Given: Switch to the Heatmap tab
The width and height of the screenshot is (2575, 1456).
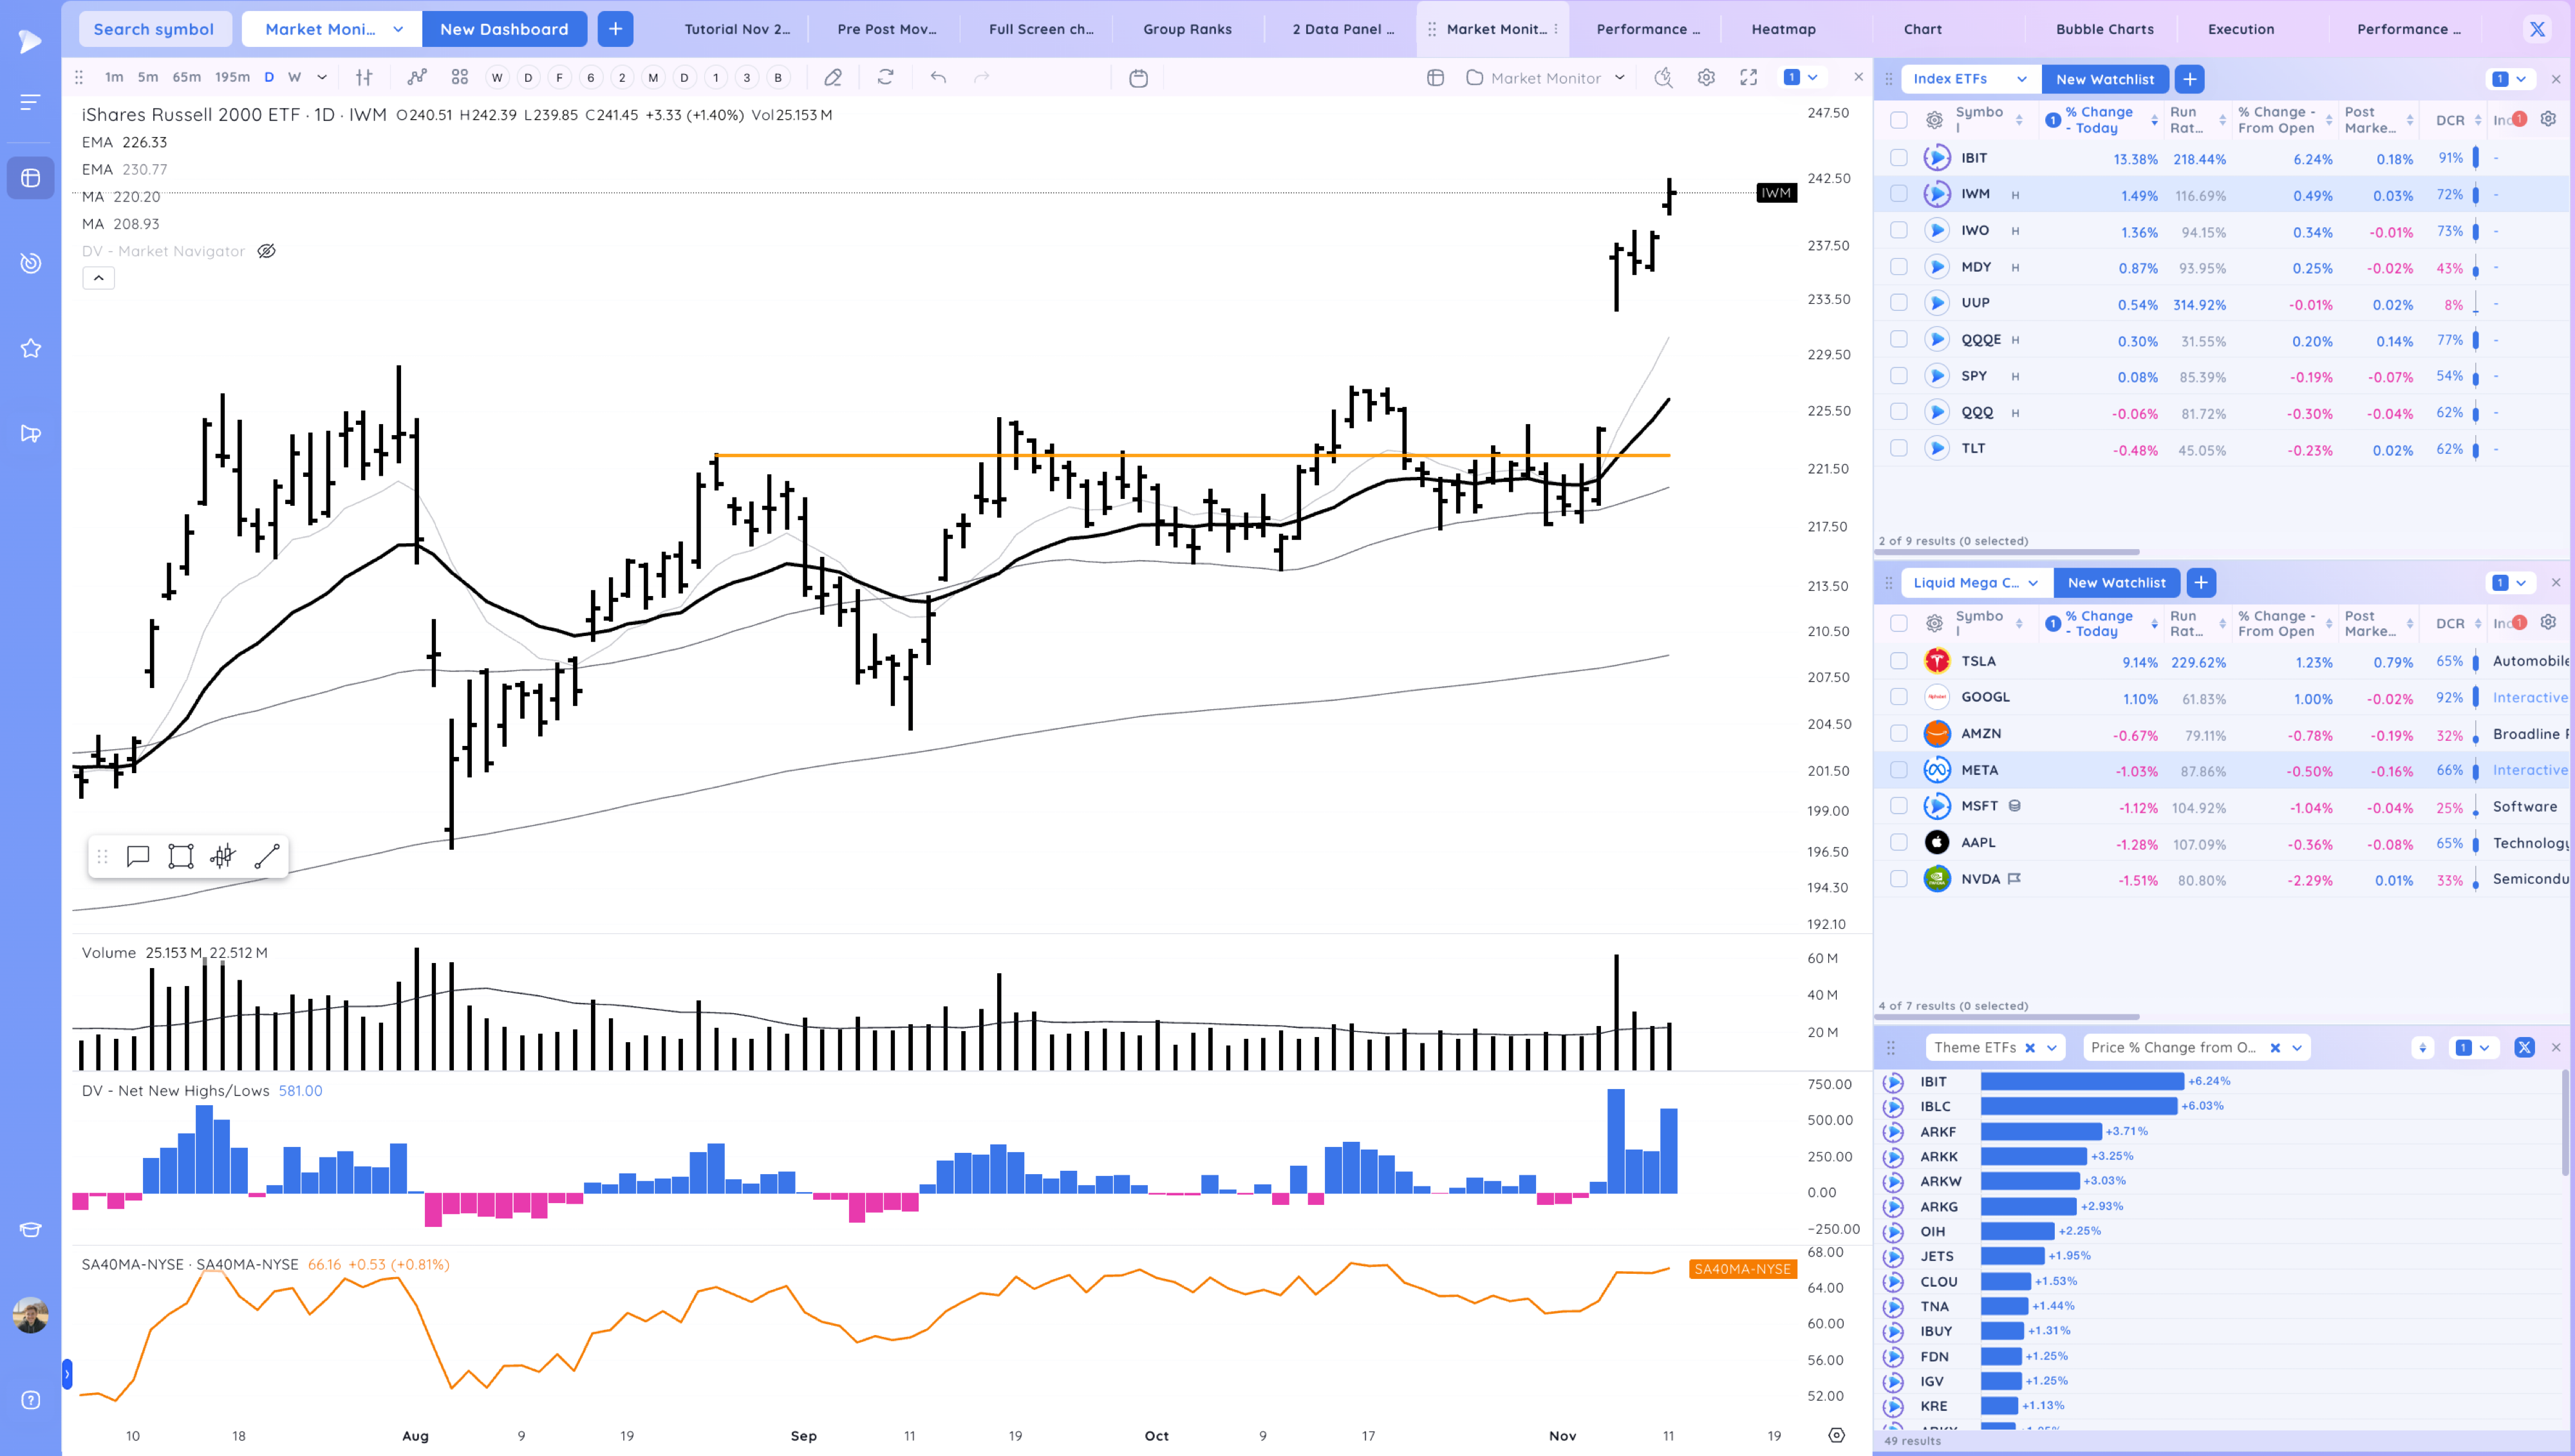Looking at the screenshot, I should click(1783, 29).
